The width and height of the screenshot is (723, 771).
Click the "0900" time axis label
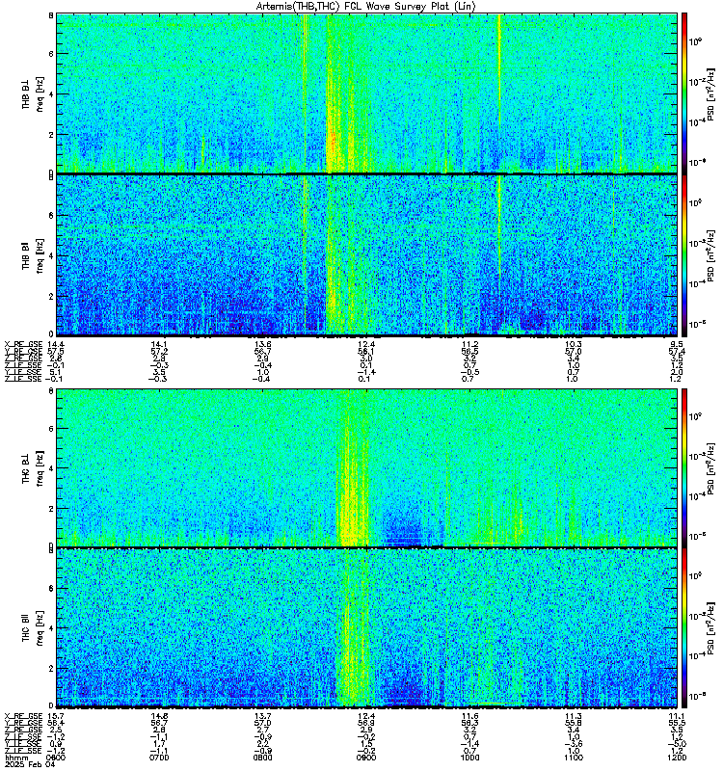pos(366,758)
